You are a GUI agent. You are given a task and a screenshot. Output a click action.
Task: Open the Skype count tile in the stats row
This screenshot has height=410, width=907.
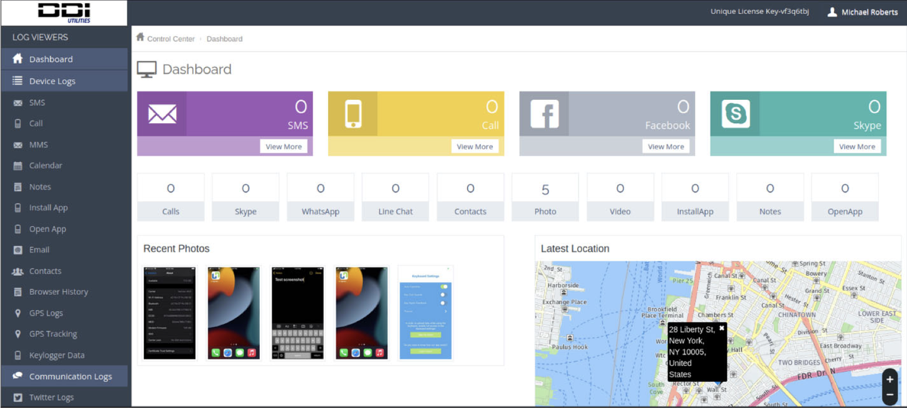click(245, 197)
